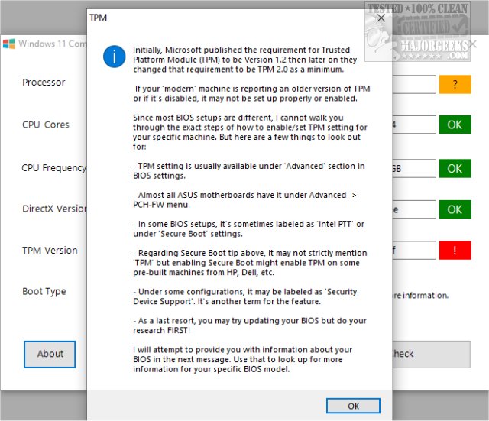Viewport: 489px width, 421px height.
Task: Open the About button in the main window
Action: 50,354
